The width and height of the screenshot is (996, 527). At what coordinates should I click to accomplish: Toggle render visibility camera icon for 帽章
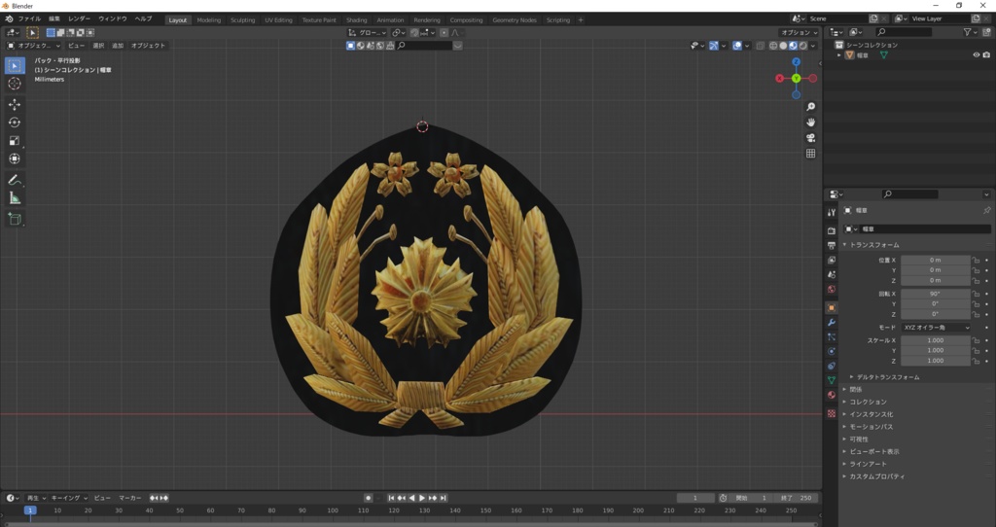tap(986, 55)
